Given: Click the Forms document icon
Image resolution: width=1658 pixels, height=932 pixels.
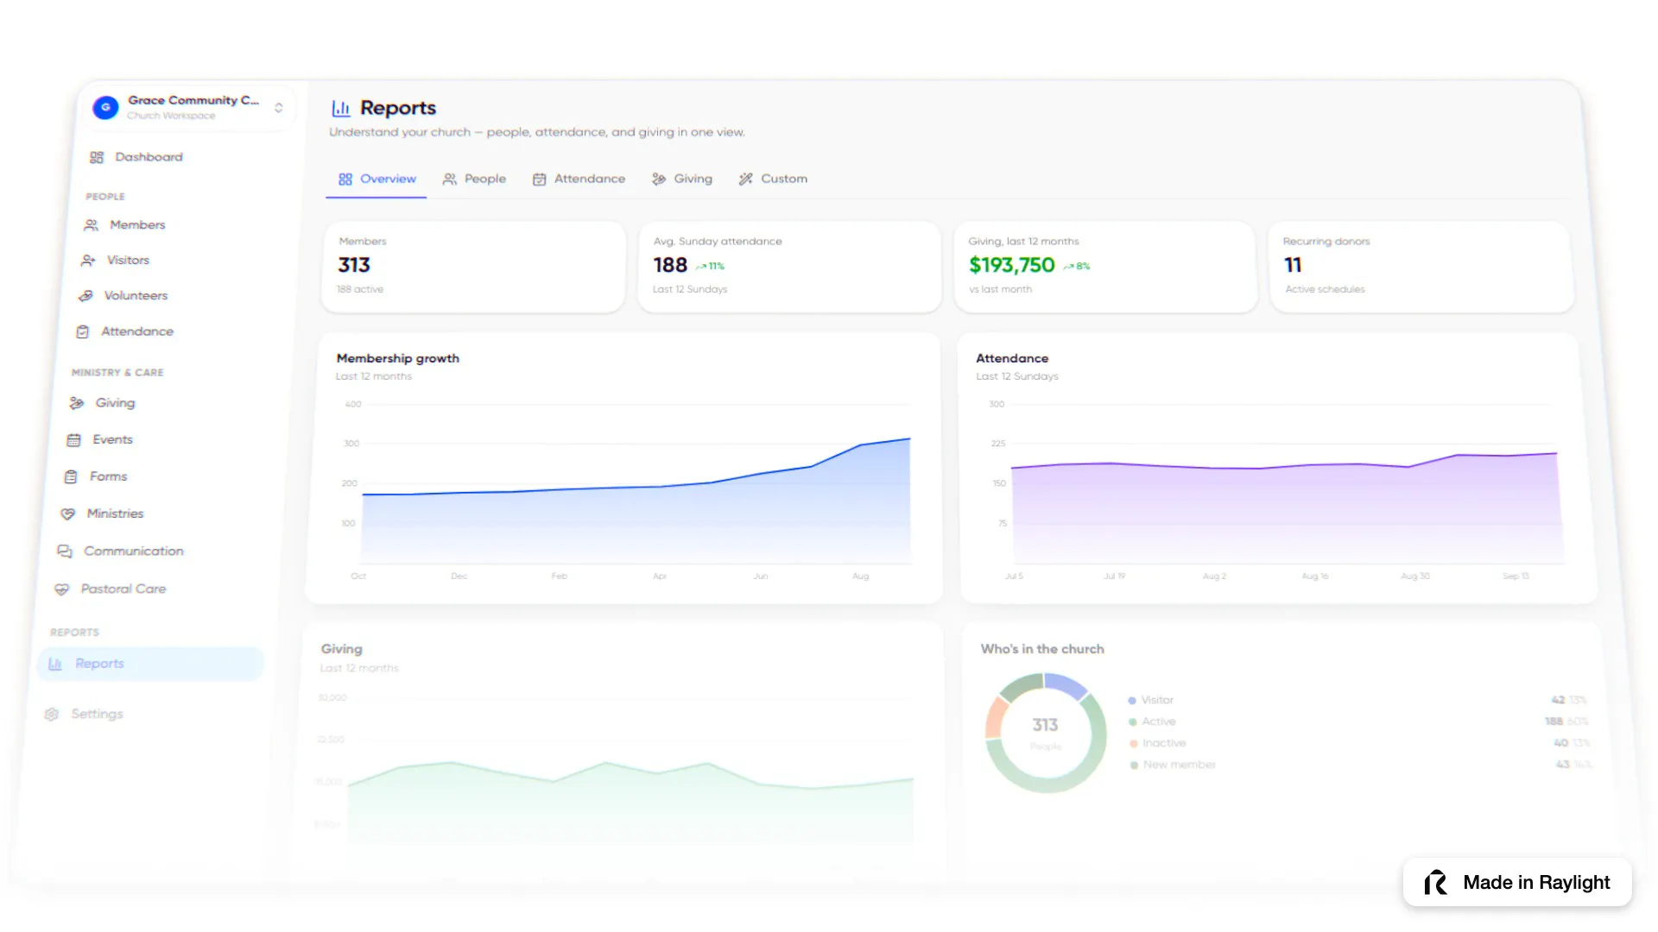Looking at the screenshot, I should coord(71,476).
